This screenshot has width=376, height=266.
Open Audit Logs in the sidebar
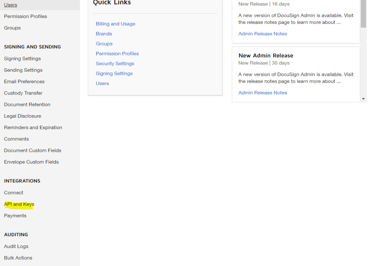[x=16, y=247]
